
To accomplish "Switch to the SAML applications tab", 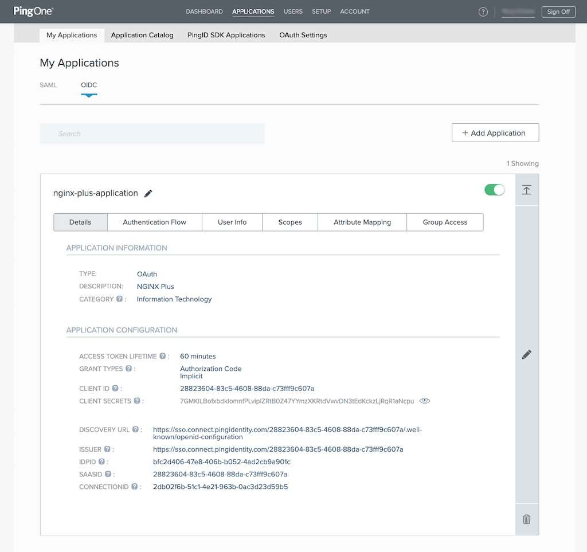I will tap(48, 85).
